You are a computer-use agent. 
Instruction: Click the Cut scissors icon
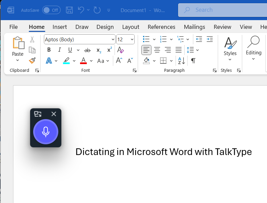click(x=32, y=40)
